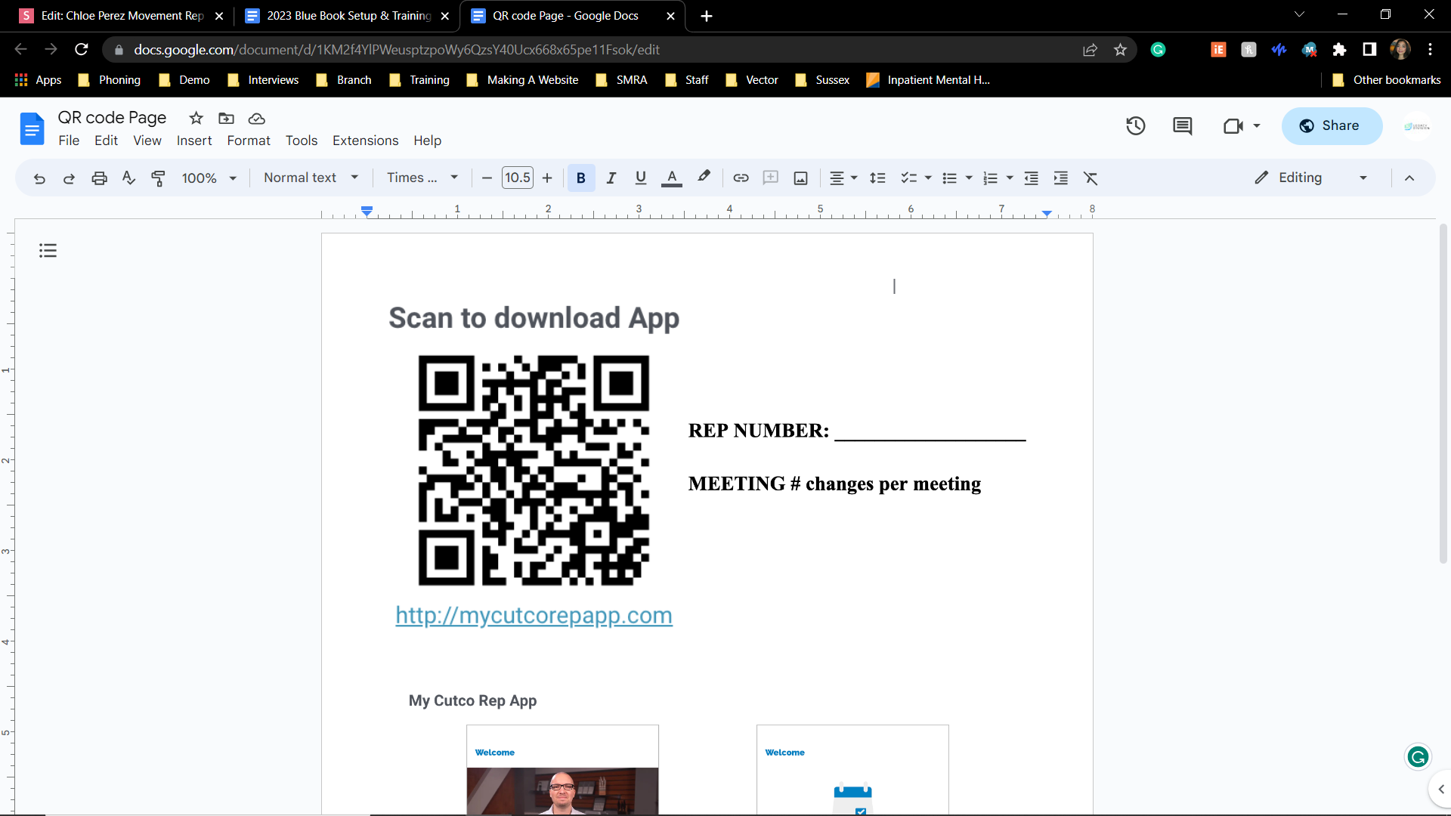1451x816 pixels.
Task: Click the Insert image icon
Action: point(800,178)
